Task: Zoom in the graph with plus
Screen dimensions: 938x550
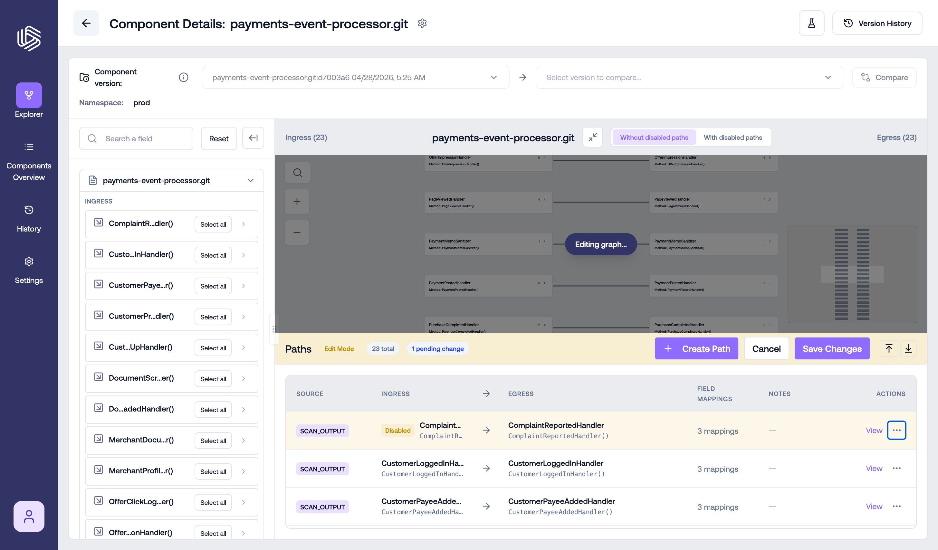Action: tap(297, 201)
